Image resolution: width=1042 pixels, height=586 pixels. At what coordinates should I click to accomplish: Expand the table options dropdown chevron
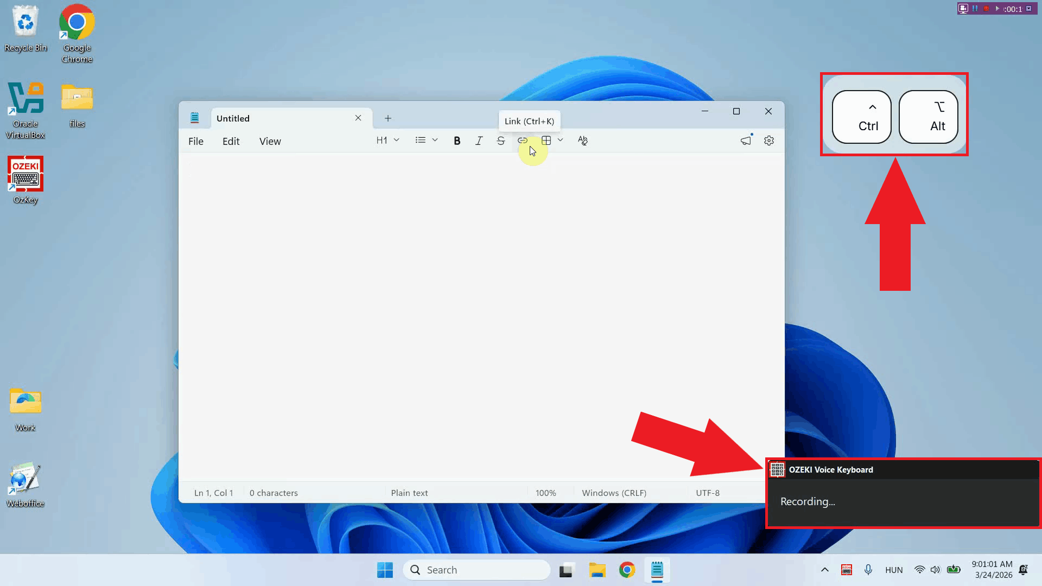[560, 140]
